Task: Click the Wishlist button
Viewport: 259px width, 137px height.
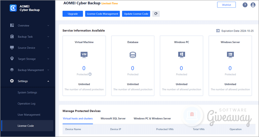Action: (226, 5)
